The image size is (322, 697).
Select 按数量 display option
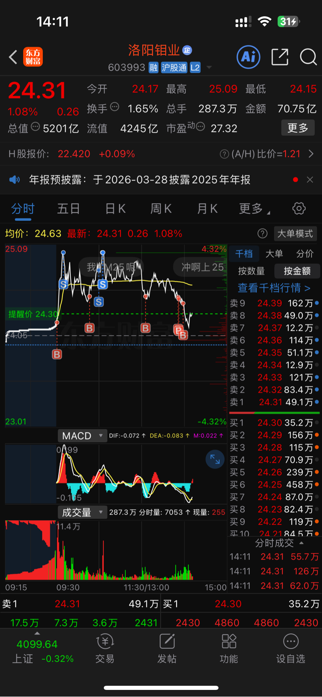pyautogui.click(x=252, y=271)
